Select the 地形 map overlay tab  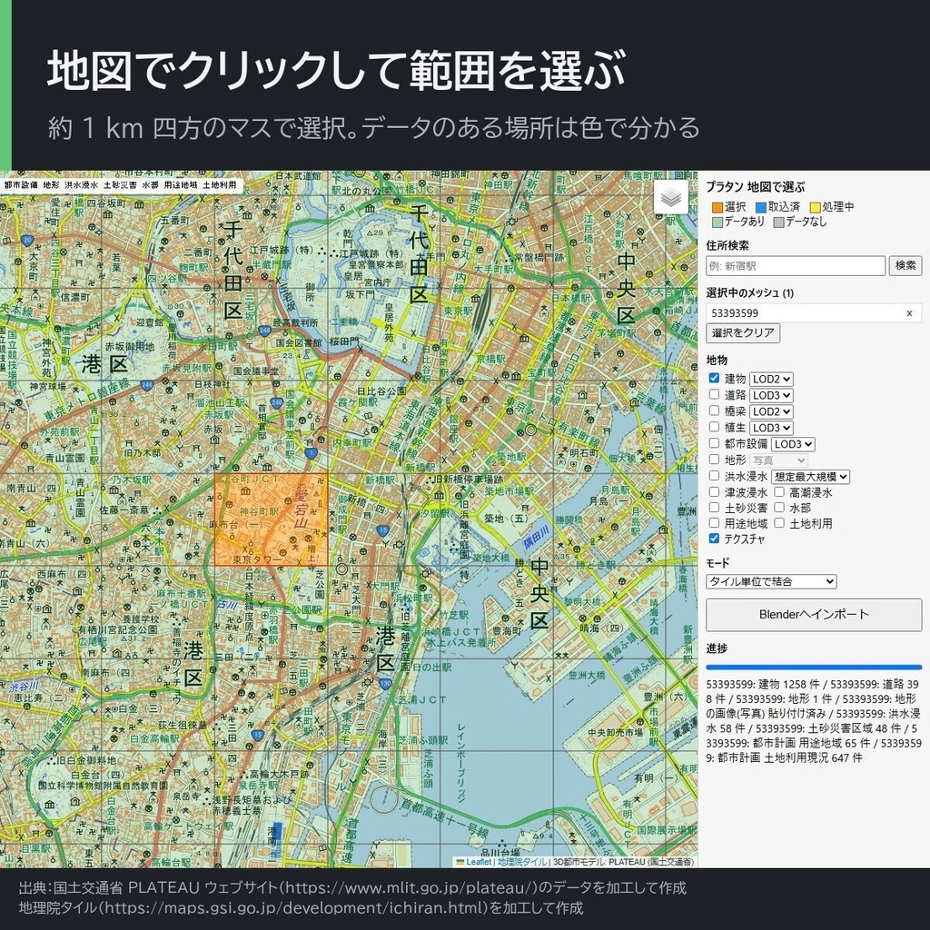[x=51, y=185]
